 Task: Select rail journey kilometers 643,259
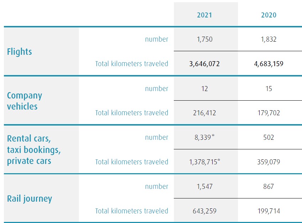[204, 211]
